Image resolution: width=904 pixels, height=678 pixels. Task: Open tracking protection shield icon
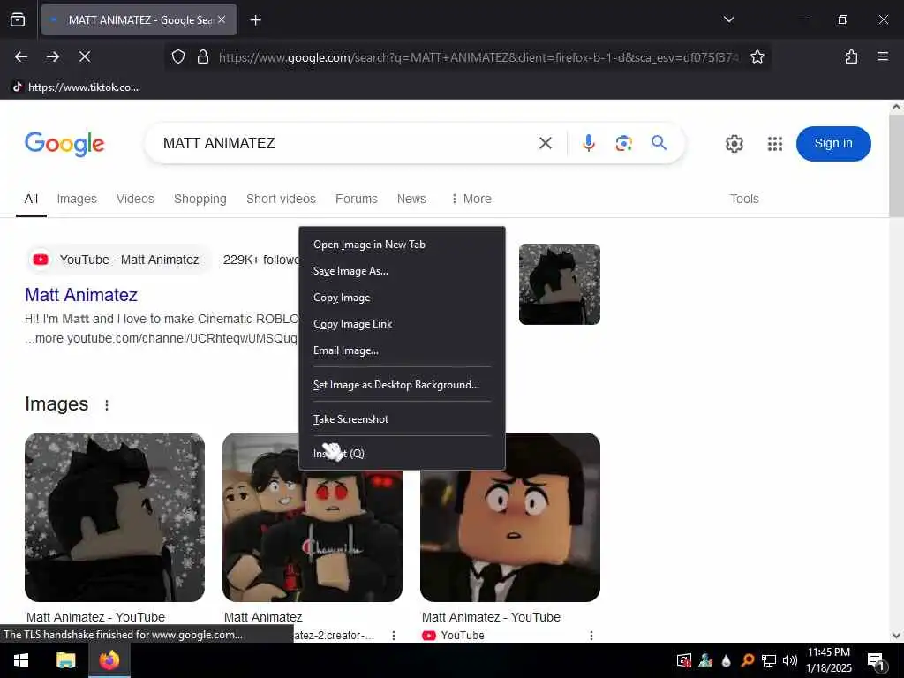pyautogui.click(x=178, y=56)
